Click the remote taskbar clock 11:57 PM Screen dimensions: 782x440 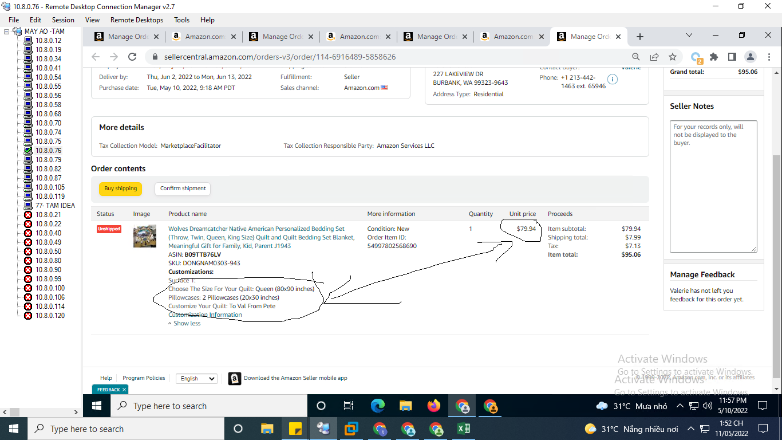coord(732,400)
